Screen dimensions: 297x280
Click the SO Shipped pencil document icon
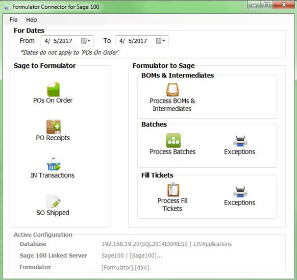coord(54,201)
